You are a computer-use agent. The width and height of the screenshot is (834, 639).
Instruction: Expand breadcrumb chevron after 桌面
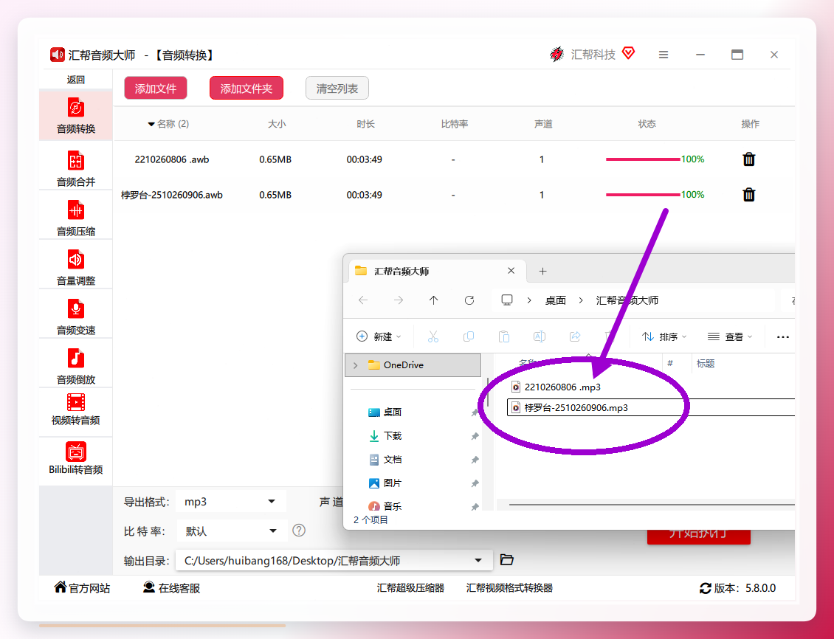(x=581, y=300)
